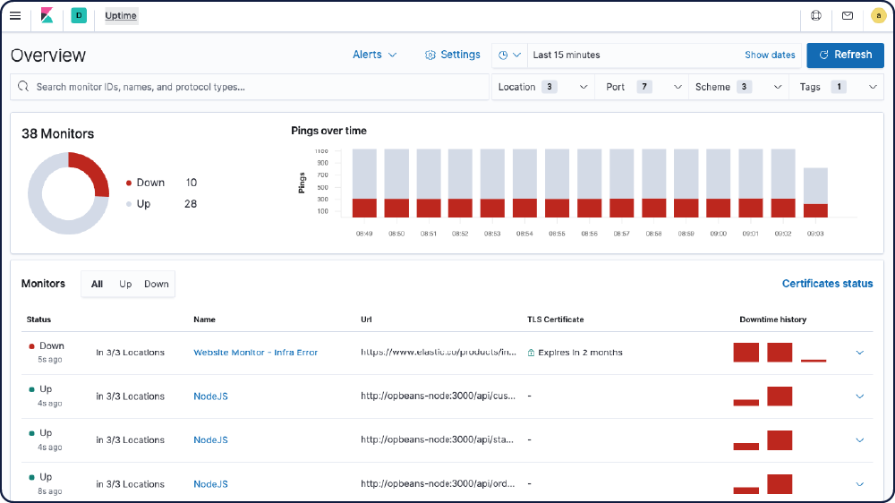
Task: Click the yellow user avatar
Action: [878, 15]
